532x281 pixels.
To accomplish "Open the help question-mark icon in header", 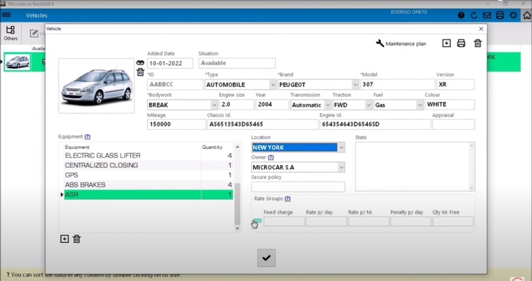I will point(461,15).
